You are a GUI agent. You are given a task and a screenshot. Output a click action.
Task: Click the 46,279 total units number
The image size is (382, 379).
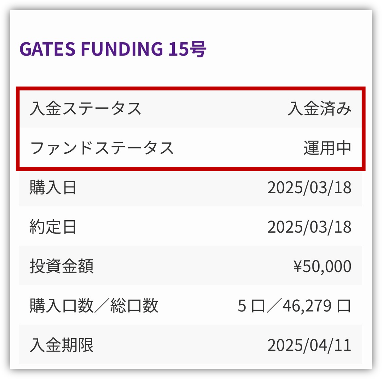[307, 306]
